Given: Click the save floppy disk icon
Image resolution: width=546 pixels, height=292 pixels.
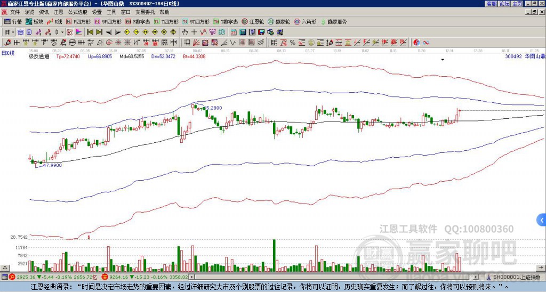Looking at the screenshot, I should click(261, 33).
